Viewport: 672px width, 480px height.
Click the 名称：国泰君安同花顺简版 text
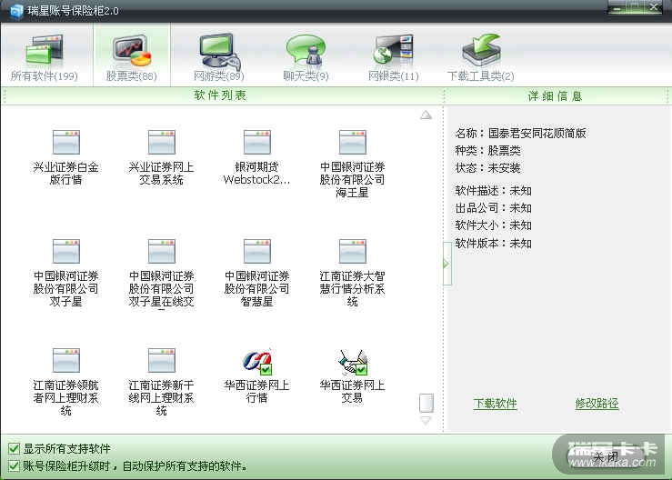tap(521, 134)
